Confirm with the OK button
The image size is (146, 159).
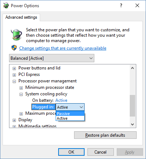(71, 152)
